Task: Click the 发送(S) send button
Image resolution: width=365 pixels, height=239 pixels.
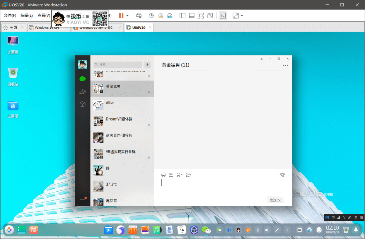Action: 275,200
